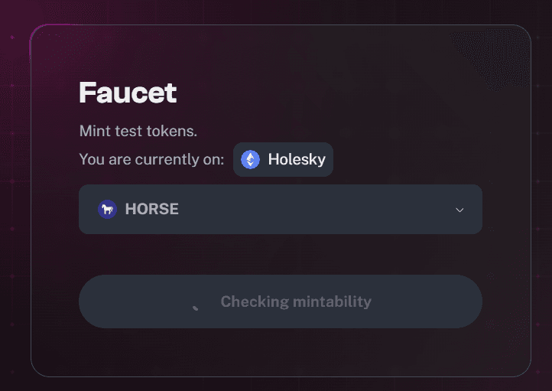Click the right end of the mintability button
The height and width of the screenshot is (391, 552).
pos(458,301)
